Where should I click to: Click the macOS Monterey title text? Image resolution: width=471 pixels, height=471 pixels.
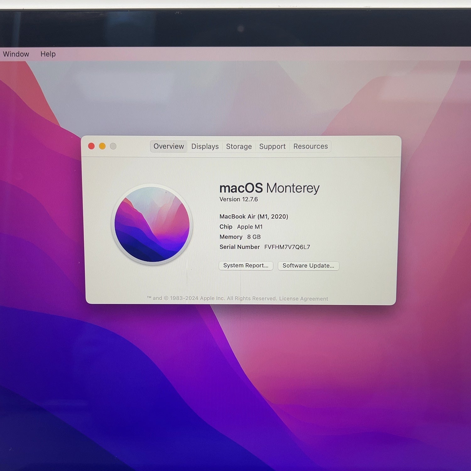click(x=269, y=188)
